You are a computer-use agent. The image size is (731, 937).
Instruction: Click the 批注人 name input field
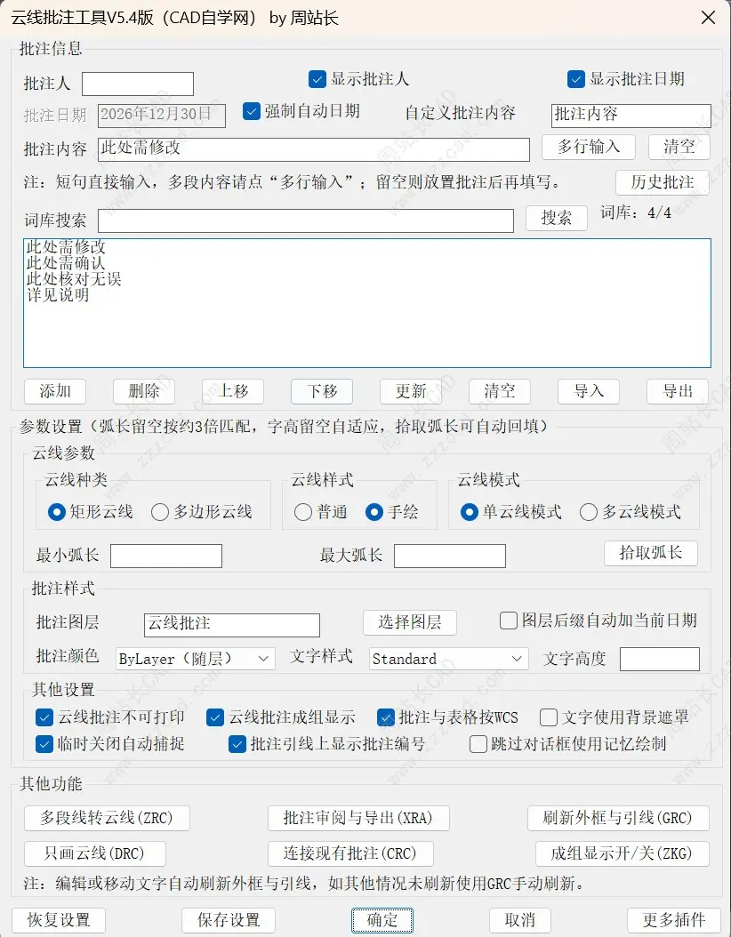click(138, 84)
